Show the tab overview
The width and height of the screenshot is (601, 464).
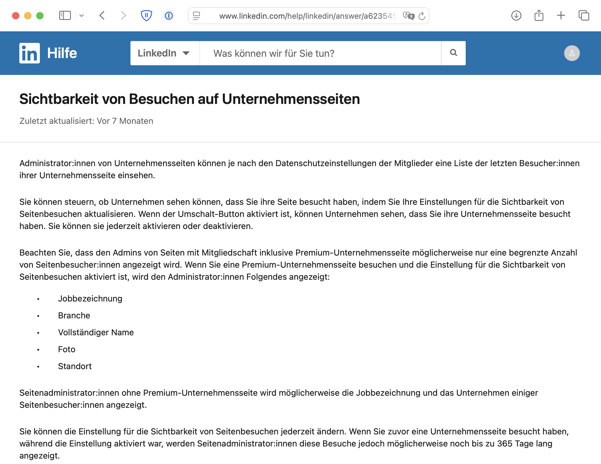coord(583,15)
